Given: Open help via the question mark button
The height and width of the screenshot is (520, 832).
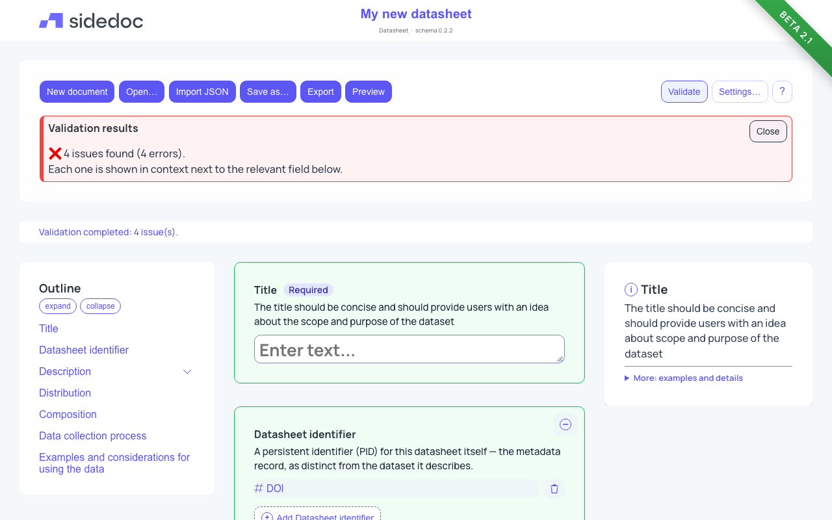Looking at the screenshot, I should (x=782, y=92).
